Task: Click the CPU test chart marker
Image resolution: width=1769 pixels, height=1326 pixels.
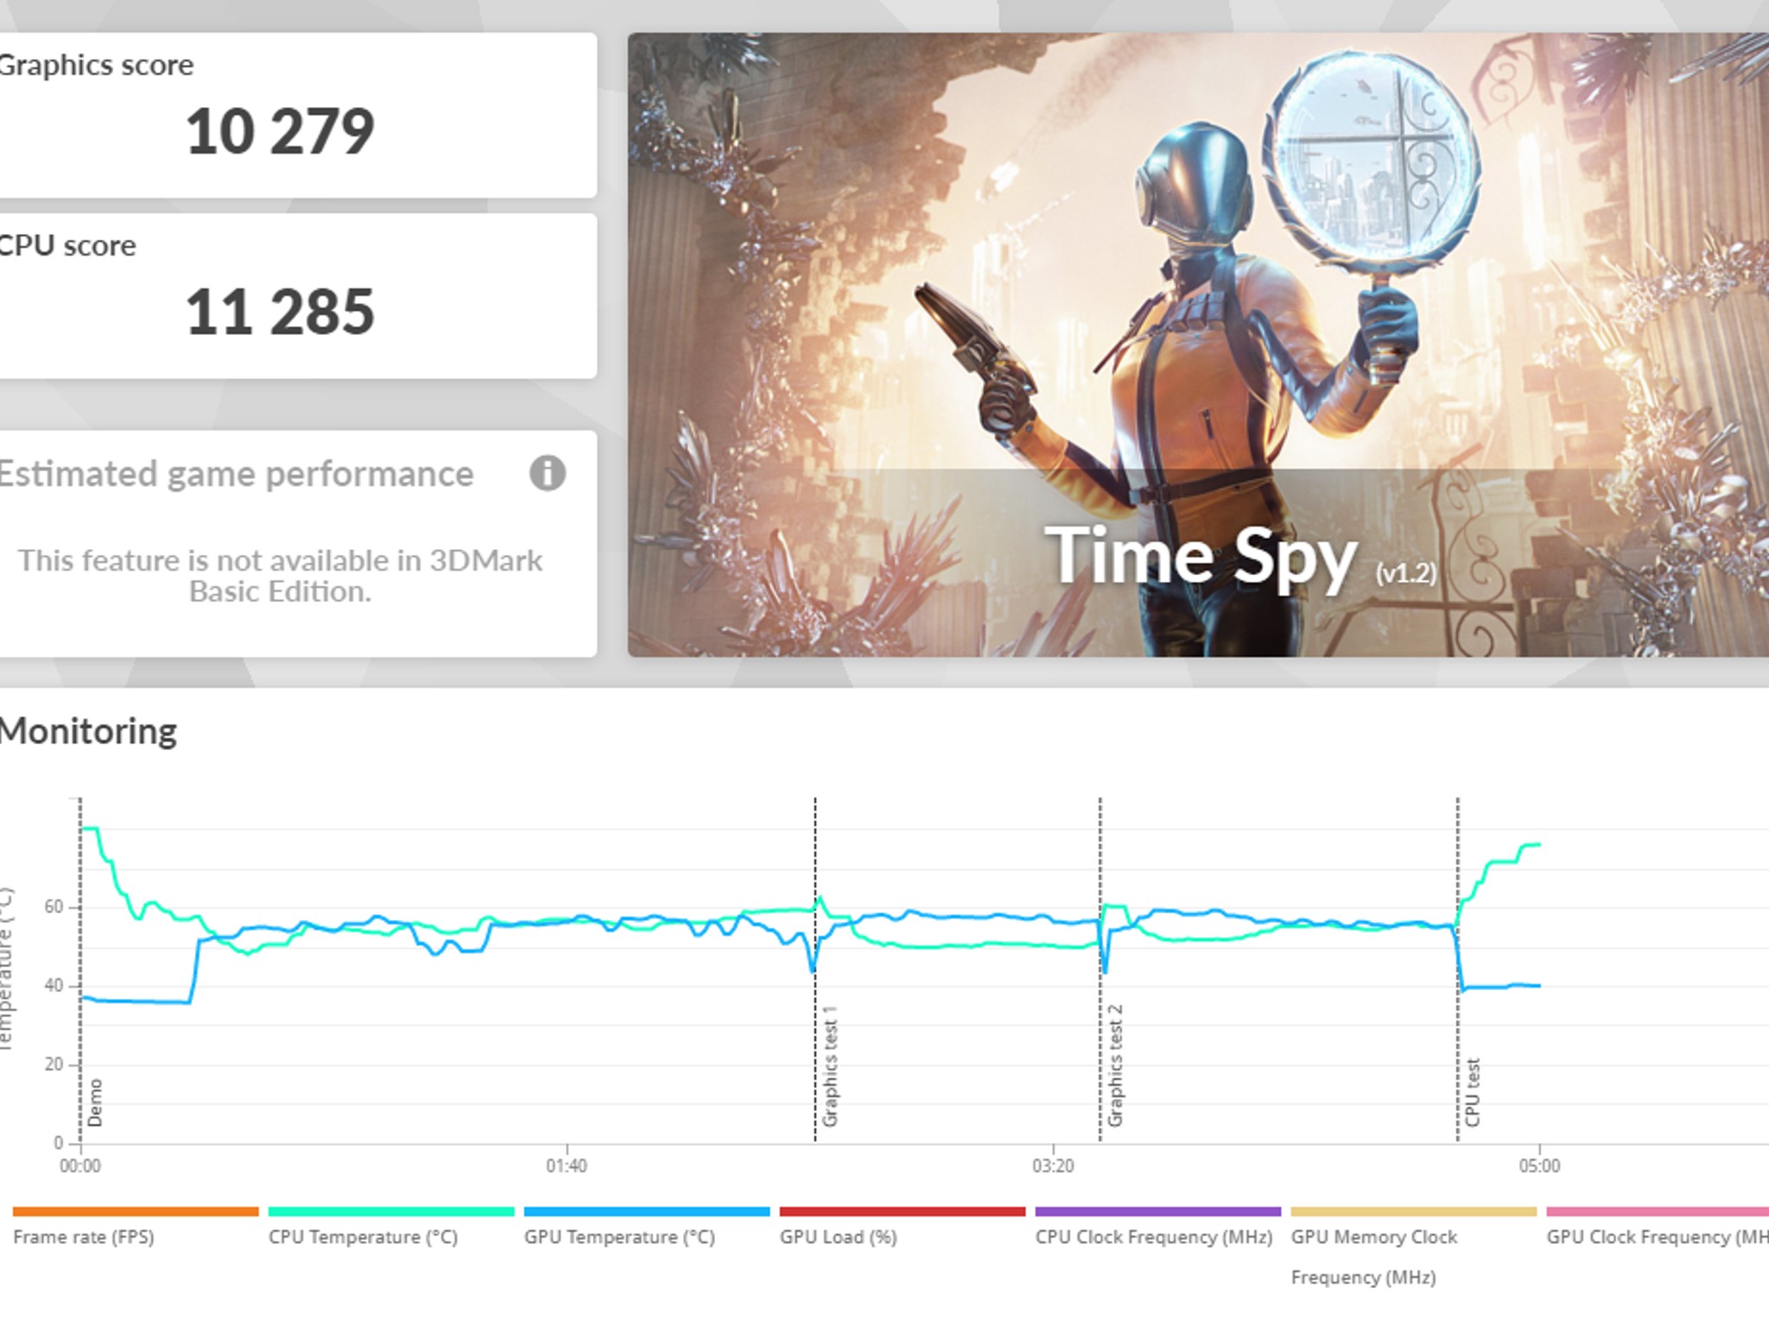Action: (x=1473, y=1092)
